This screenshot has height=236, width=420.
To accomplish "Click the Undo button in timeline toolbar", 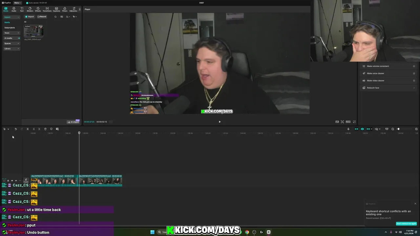I will 15,129.
